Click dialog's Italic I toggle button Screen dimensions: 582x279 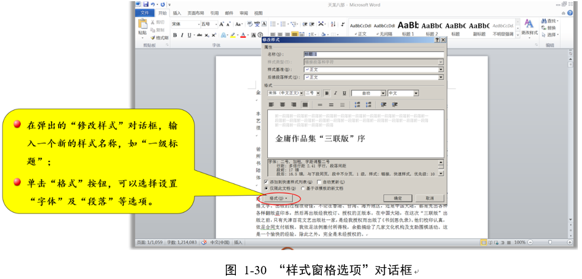tap(335, 93)
